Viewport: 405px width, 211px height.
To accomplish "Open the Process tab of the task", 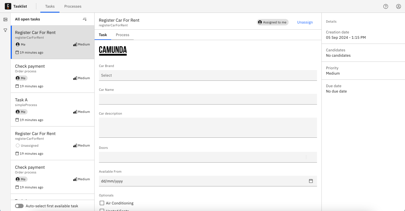I will (x=122, y=35).
